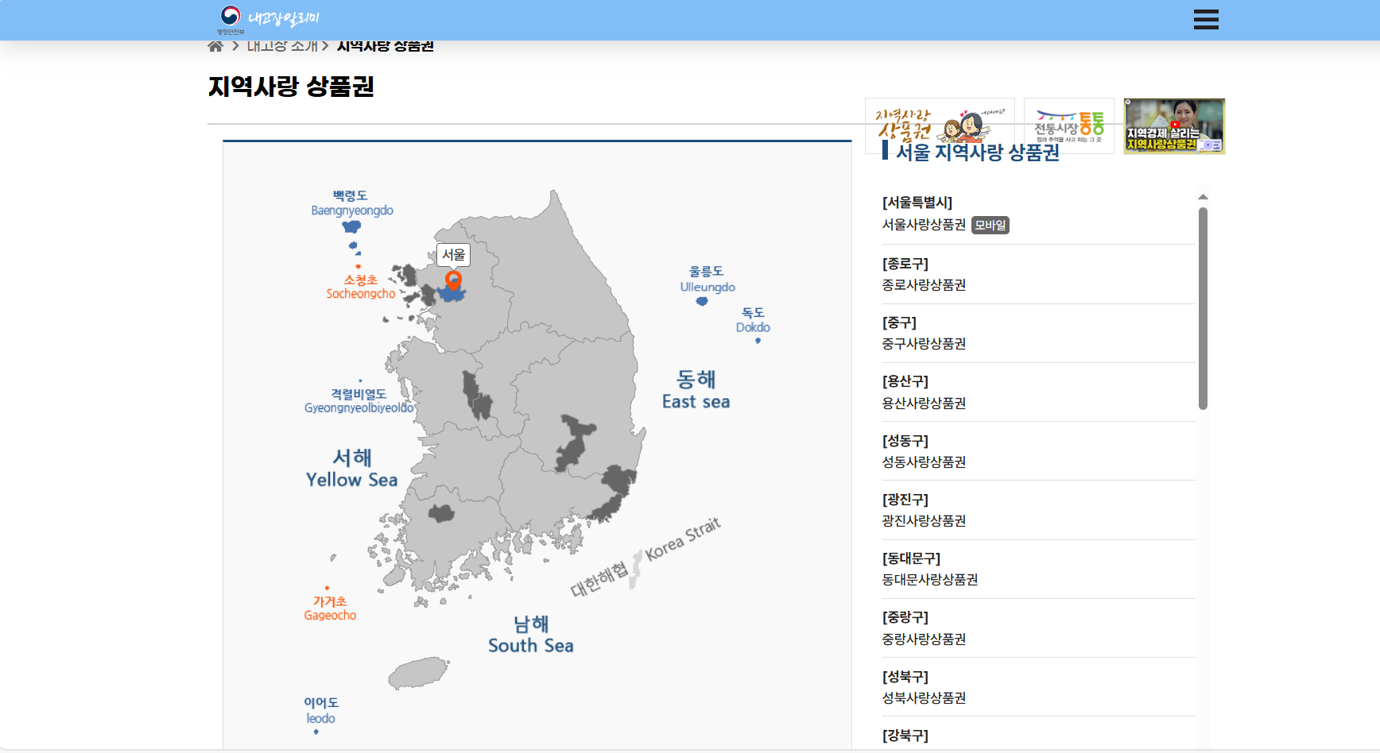Click the [성북구] heading

tap(905, 677)
